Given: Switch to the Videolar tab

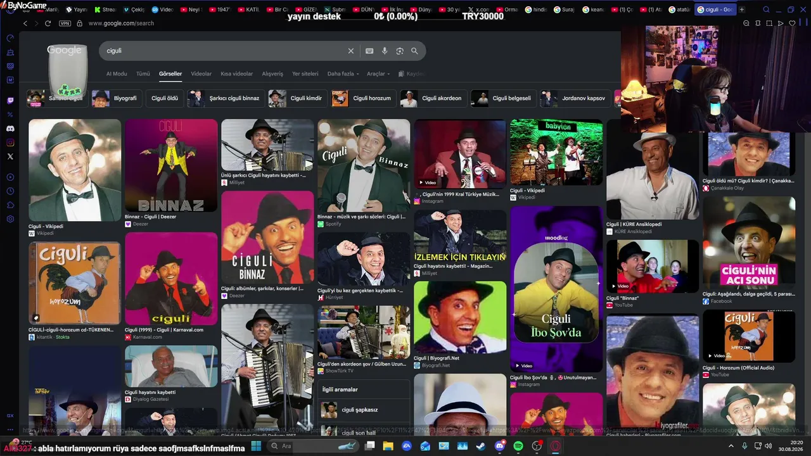Looking at the screenshot, I should 201,74.
